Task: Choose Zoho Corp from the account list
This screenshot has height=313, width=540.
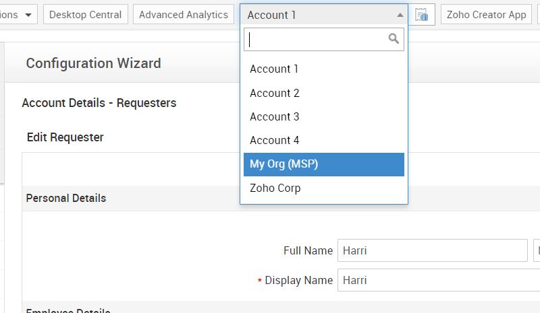Action: coord(275,188)
